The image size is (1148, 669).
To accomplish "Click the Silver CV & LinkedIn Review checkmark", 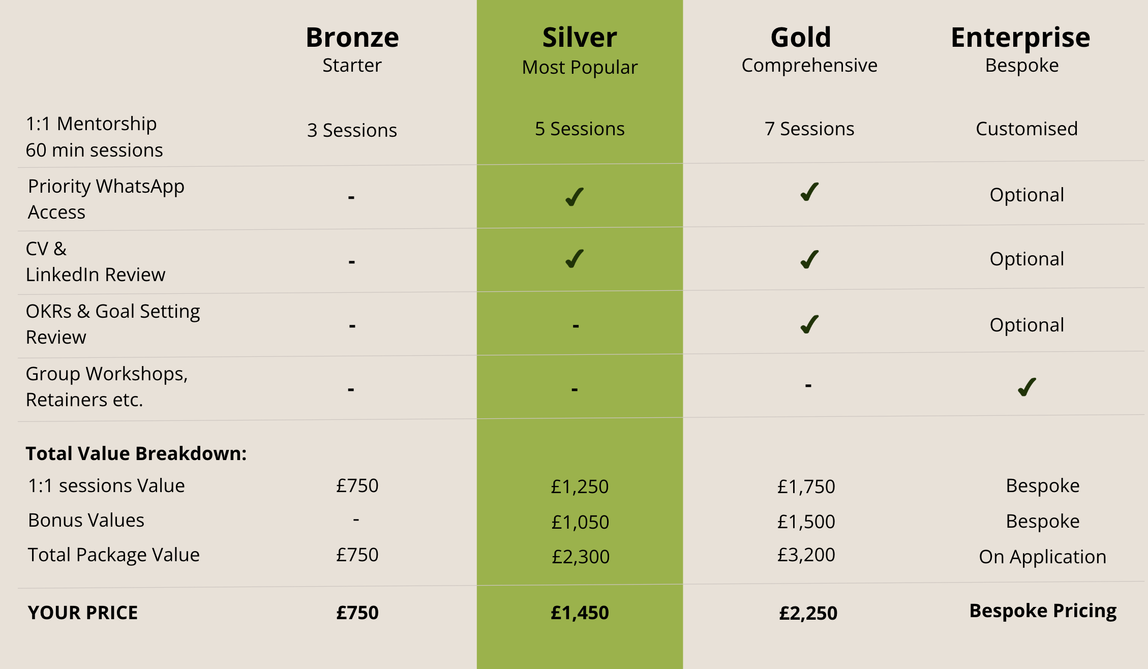I will pos(575,259).
